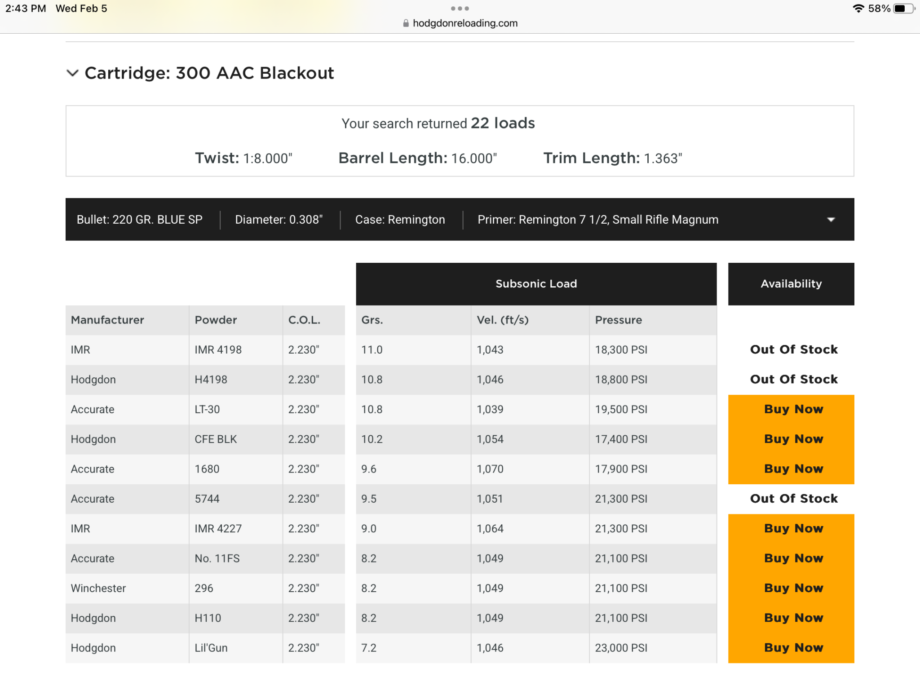Image resolution: width=920 pixels, height=690 pixels.
Task: Select Out Of Stock for Accurate 5744
Action: pyautogui.click(x=794, y=499)
